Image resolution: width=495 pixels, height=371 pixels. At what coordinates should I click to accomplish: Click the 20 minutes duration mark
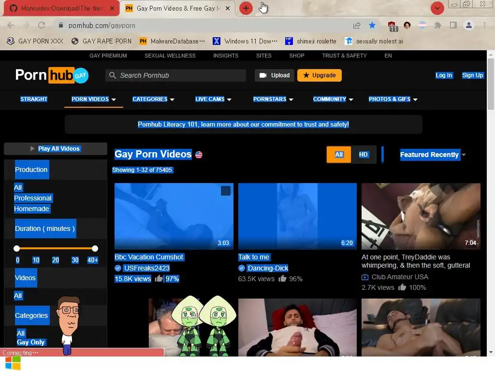(55, 260)
